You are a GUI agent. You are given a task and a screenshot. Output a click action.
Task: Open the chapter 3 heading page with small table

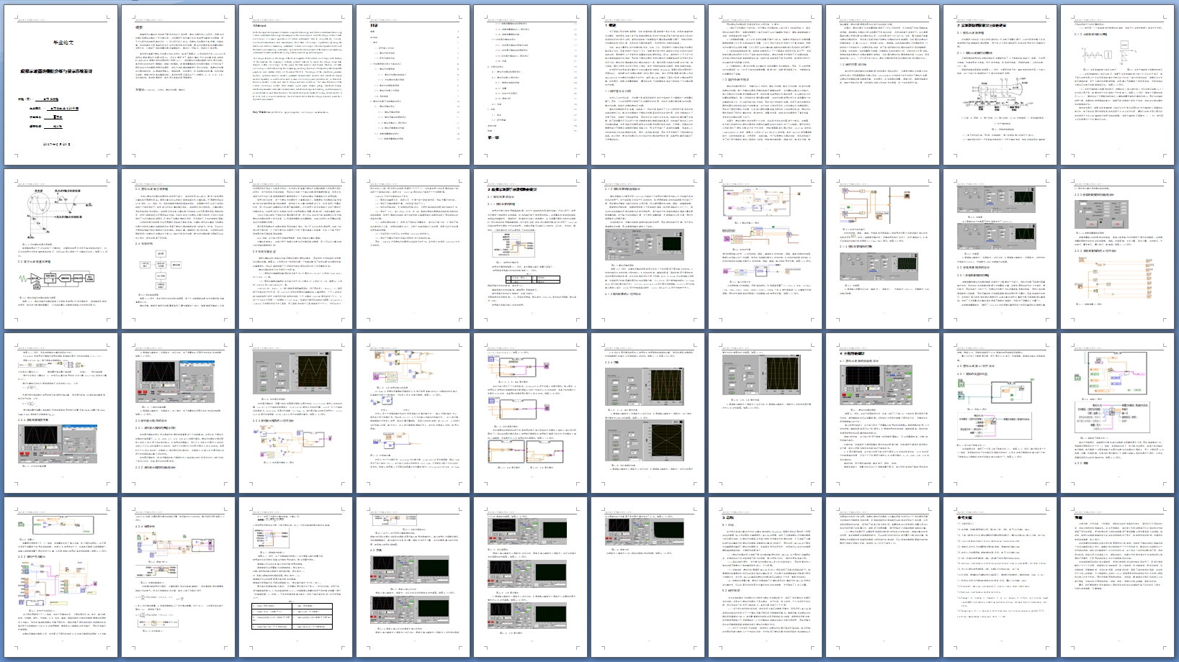tap(530, 249)
